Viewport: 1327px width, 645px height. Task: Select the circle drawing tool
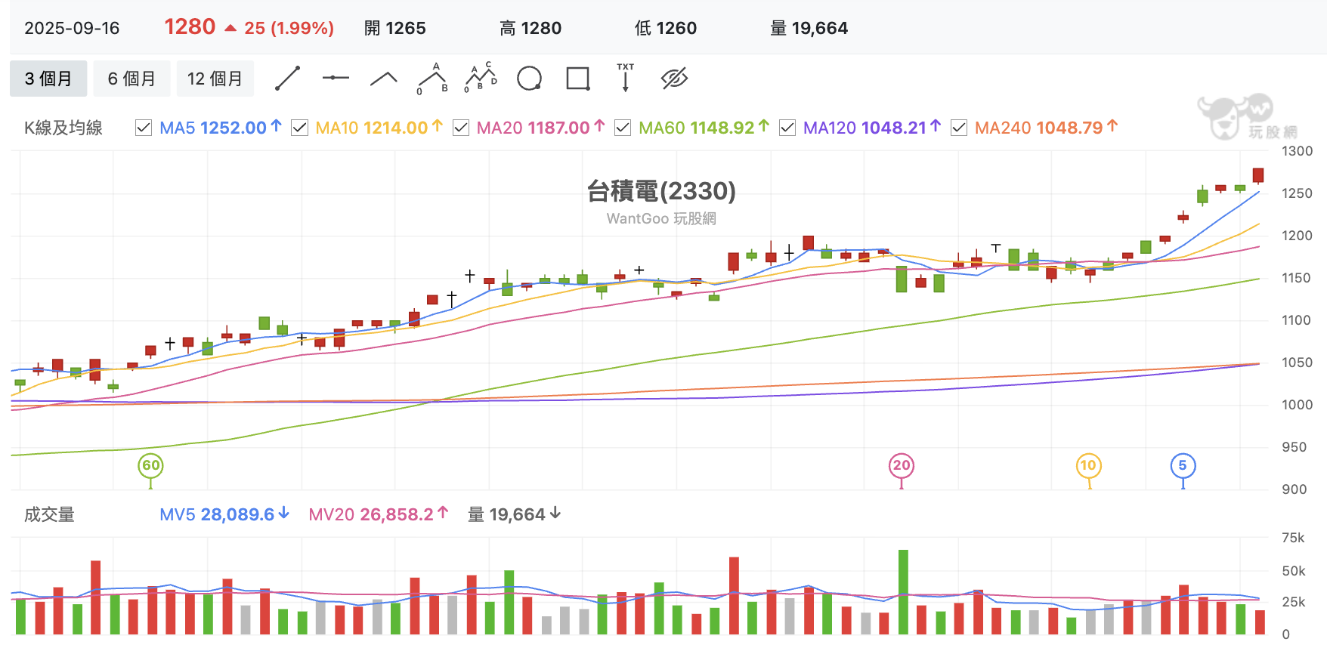click(529, 79)
